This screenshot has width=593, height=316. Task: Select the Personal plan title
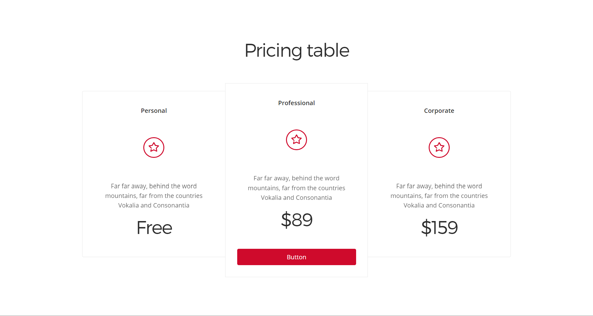point(154,111)
